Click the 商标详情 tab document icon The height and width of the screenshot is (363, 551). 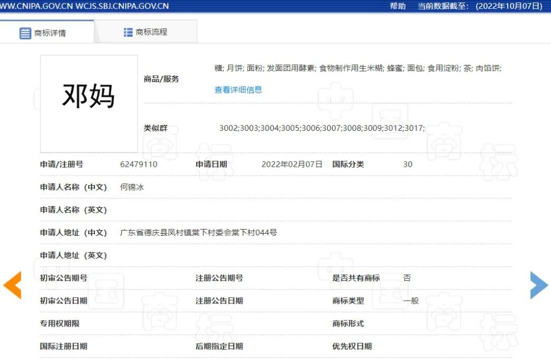pyautogui.click(x=25, y=33)
